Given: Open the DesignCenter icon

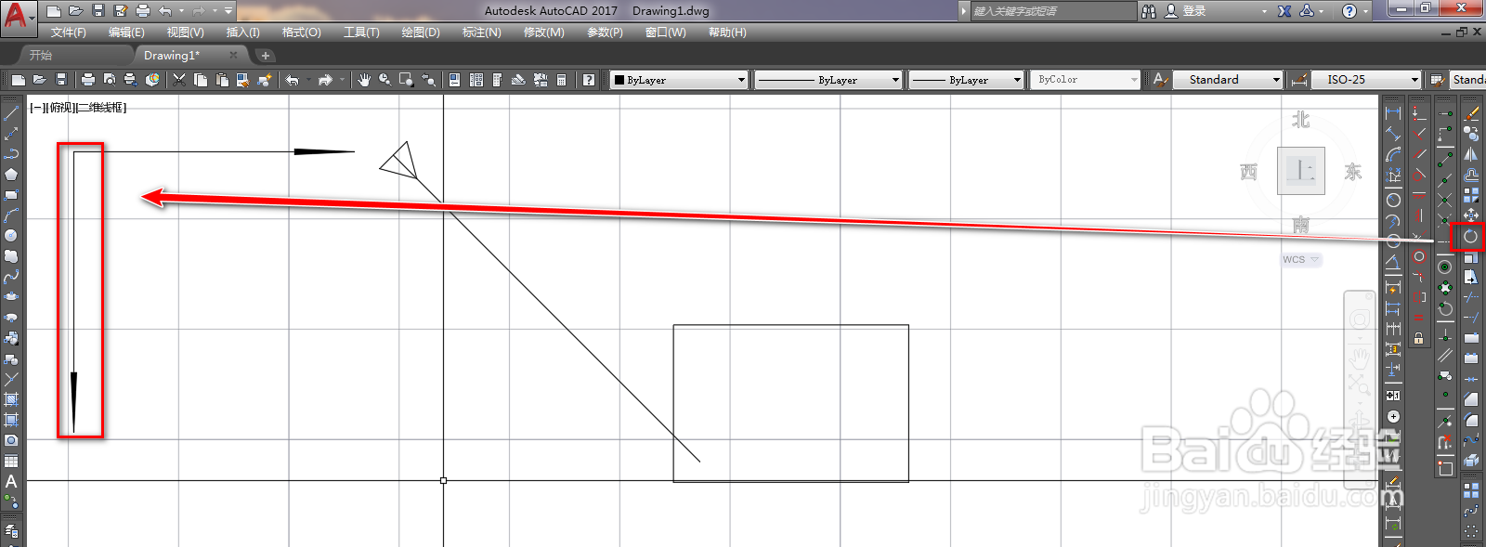Looking at the screenshot, I should click(x=476, y=80).
